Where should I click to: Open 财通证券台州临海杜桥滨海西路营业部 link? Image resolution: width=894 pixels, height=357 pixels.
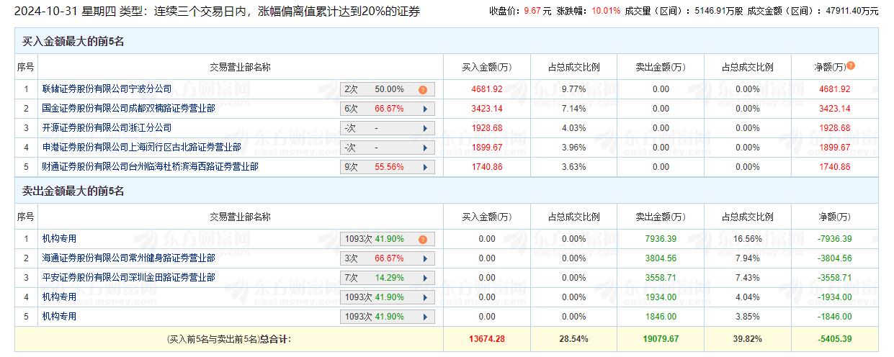pos(150,167)
